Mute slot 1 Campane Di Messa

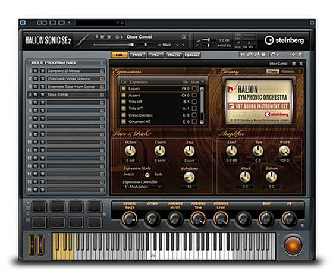36,71
